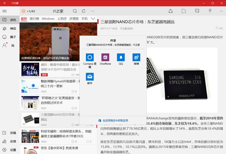The height and width of the screenshot is (154, 226).
Task: Click the share/edit icon in article toolbar
Action: (x=184, y=11)
